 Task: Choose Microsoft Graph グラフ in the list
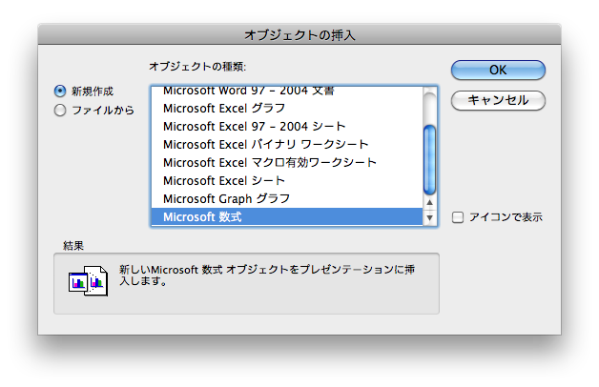226,199
